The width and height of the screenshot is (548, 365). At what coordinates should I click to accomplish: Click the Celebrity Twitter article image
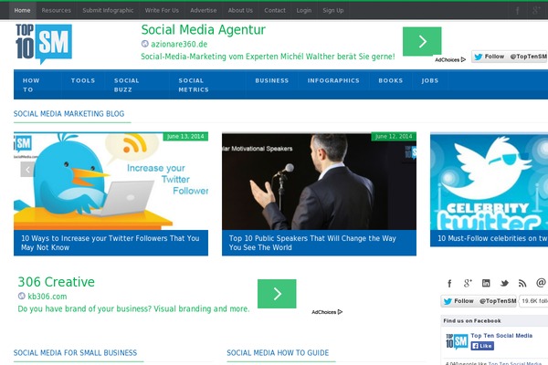coord(490,181)
